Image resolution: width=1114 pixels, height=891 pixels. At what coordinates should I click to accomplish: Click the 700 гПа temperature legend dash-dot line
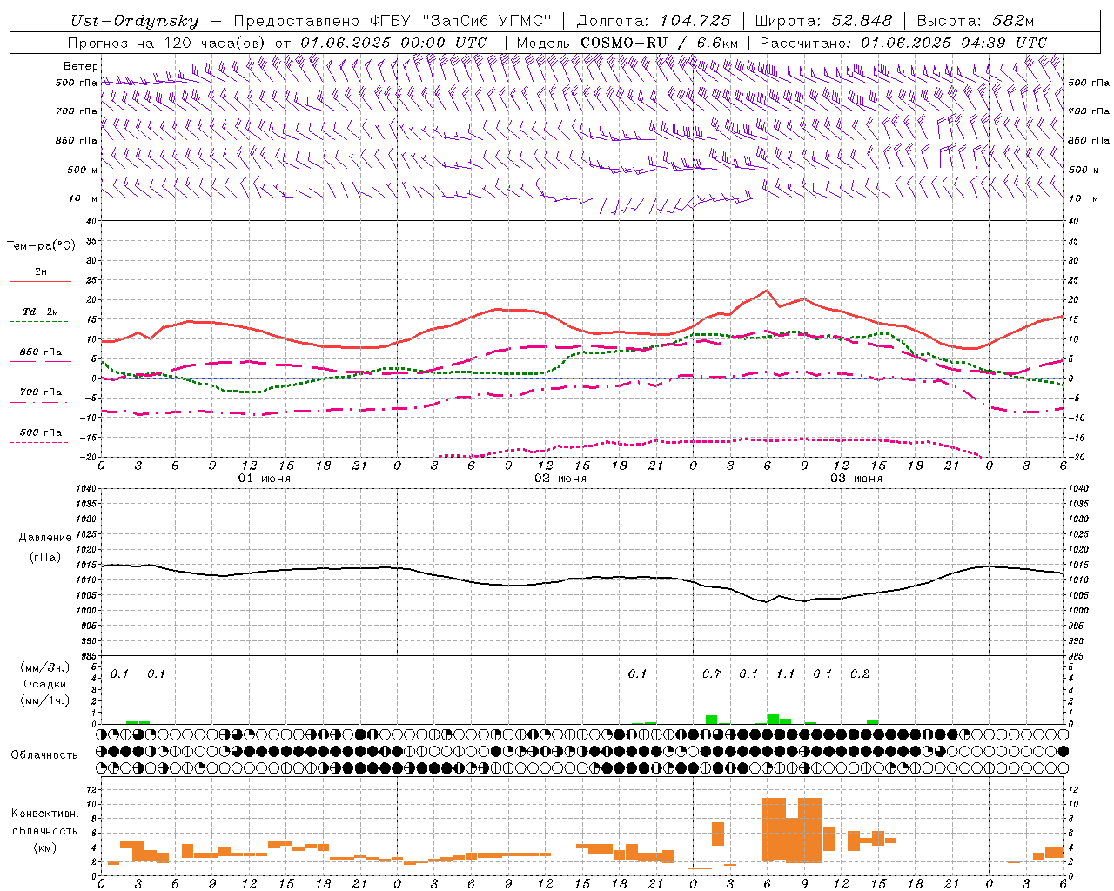pos(40,402)
